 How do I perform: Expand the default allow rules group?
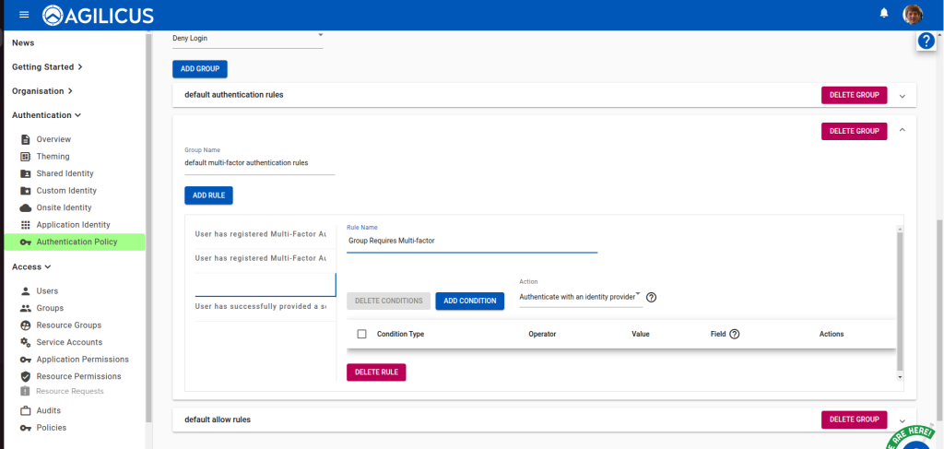pyautogui.click(x=903, y=420)
